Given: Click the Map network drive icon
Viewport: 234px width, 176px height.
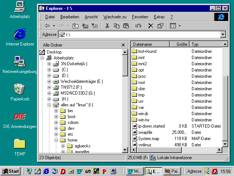Looking at the screenshot, I should [85, 26].
